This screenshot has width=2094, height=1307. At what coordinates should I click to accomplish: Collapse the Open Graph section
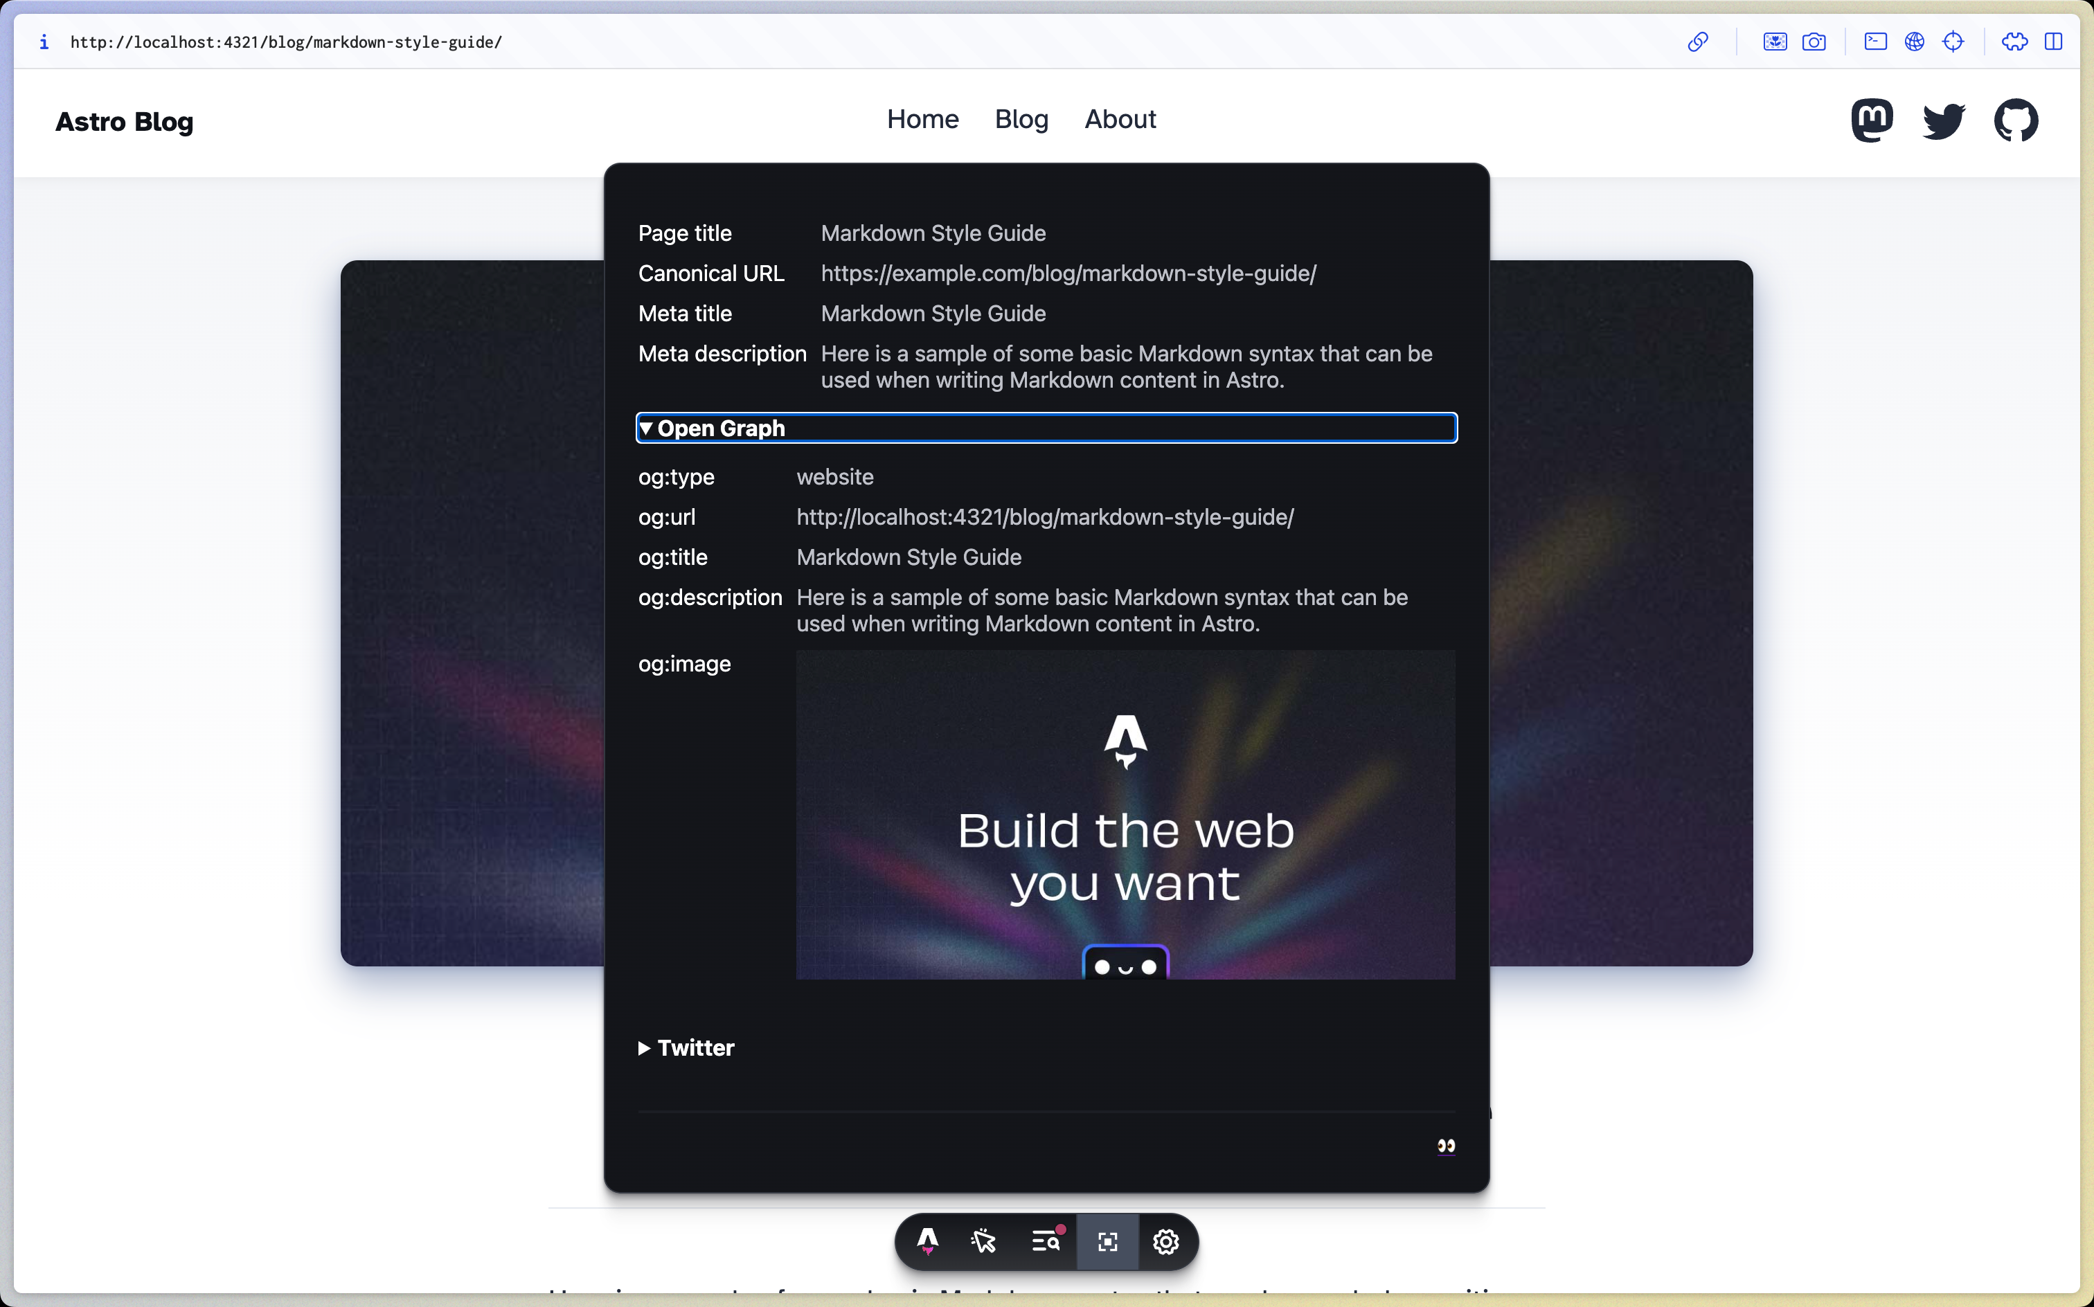(720, 428)
